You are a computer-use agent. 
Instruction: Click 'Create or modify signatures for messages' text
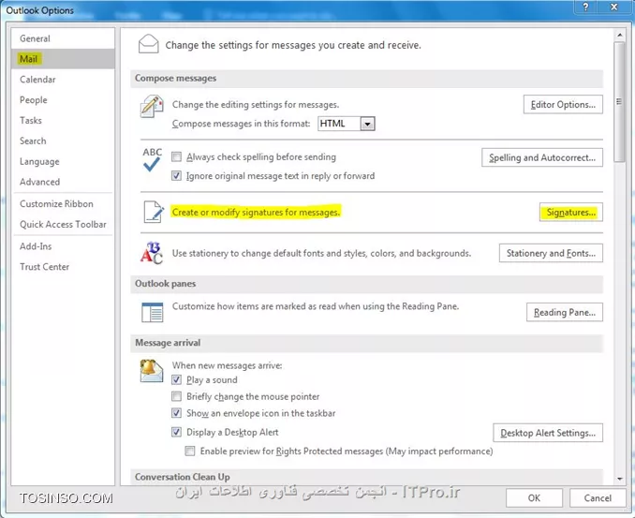click(256, 213)
